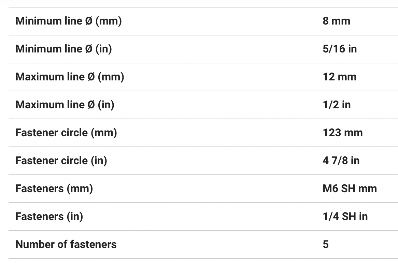Select the '1/2 in' value
This screenshot has height=263, width=398.
pyautogui.click(x=337, y=105)
